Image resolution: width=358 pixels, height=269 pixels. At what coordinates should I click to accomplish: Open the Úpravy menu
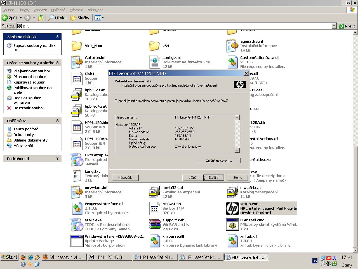[24, 10]
